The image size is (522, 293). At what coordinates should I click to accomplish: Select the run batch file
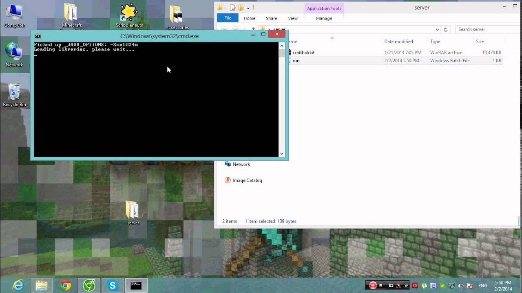pos(296,61)
